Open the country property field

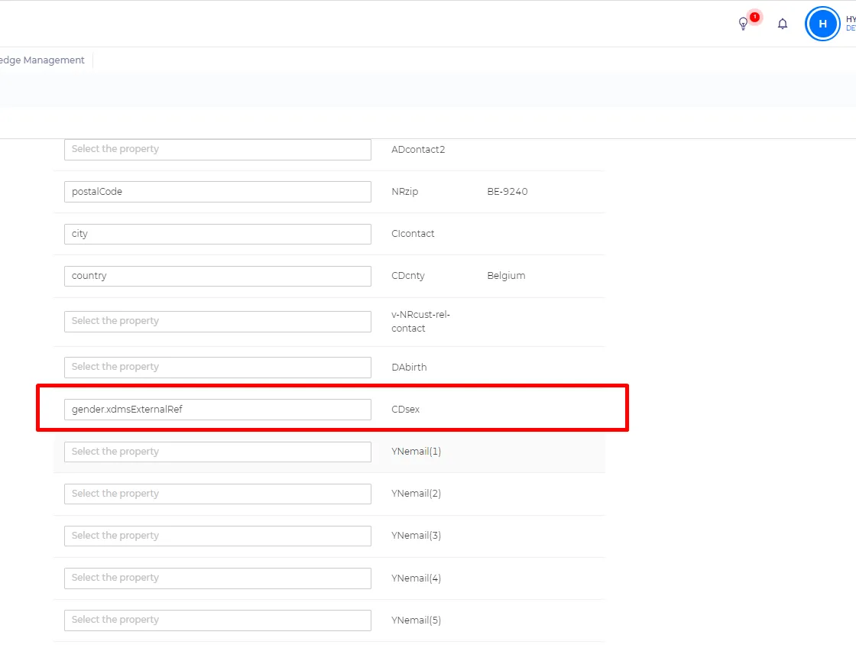click(218, 276)
